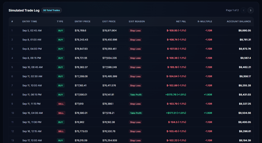Click entry price $77,268.08

(81, 76)
